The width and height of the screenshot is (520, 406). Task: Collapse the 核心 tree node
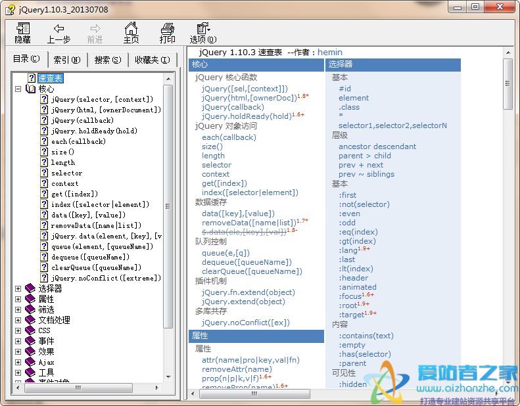point(18,89)
